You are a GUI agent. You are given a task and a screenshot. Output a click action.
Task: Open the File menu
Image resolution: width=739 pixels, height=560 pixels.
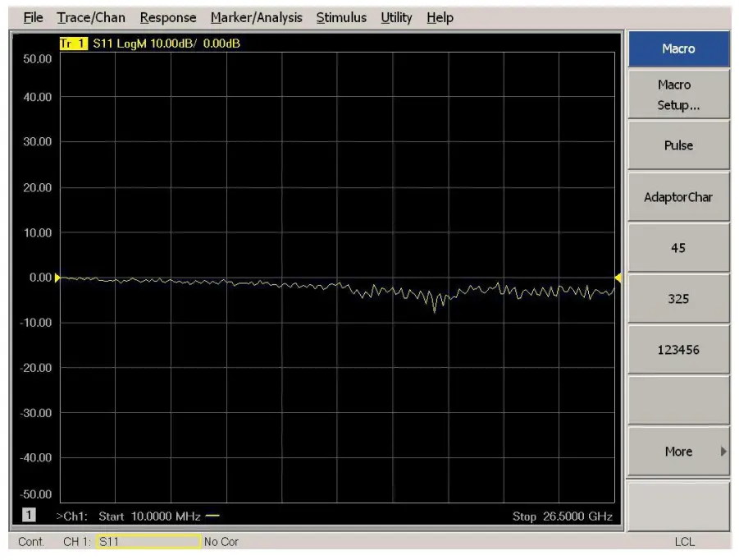33,17
